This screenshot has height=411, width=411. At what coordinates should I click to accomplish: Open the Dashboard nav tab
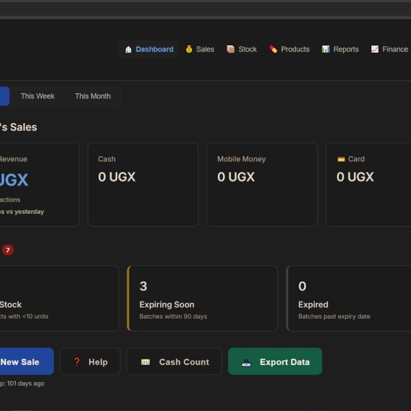pos(149,49)
